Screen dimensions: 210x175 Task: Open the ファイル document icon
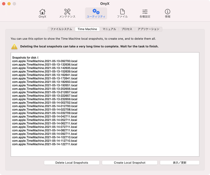point(122,13)
